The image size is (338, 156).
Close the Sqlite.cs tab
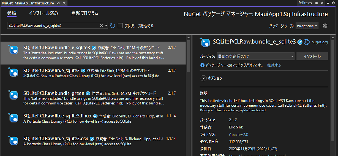(322, 3)
